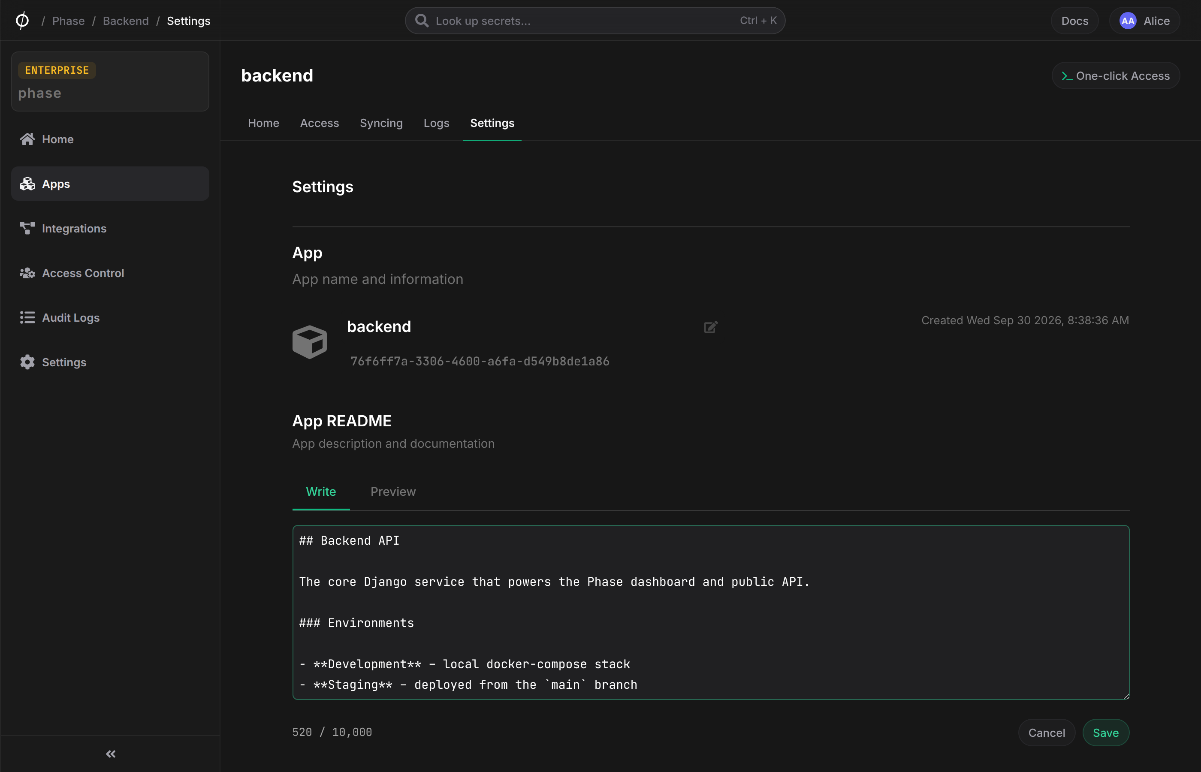Click the 'App README' heading
Image resolution: width=1201 pixels, height=772 pixels.
coord(341,421)
